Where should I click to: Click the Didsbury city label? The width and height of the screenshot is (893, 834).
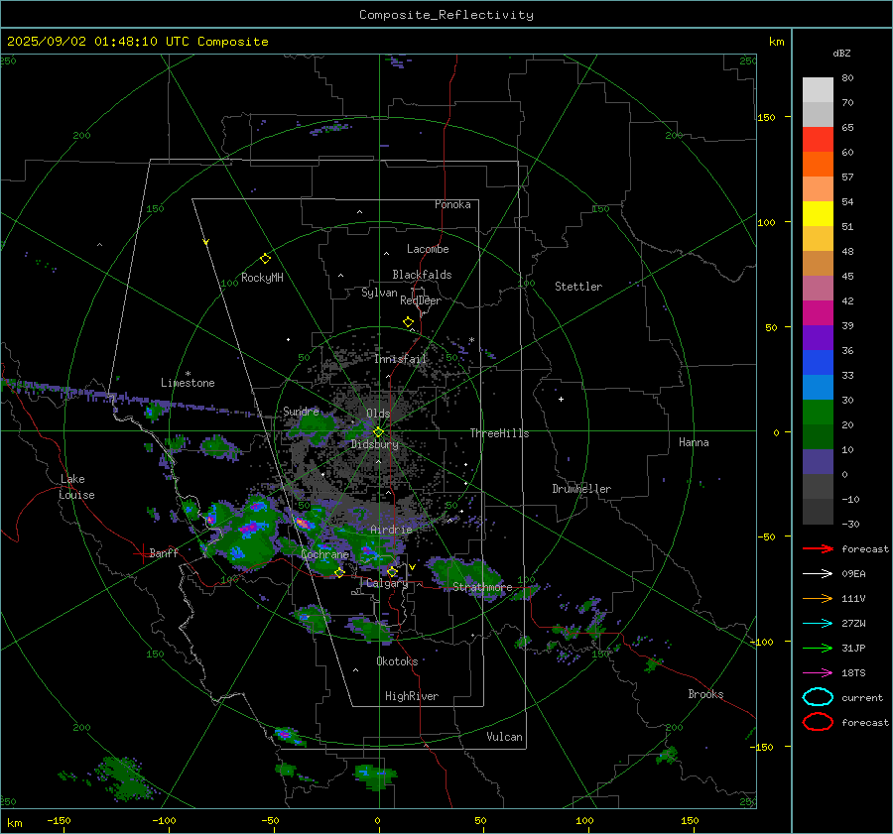(375, 444)
